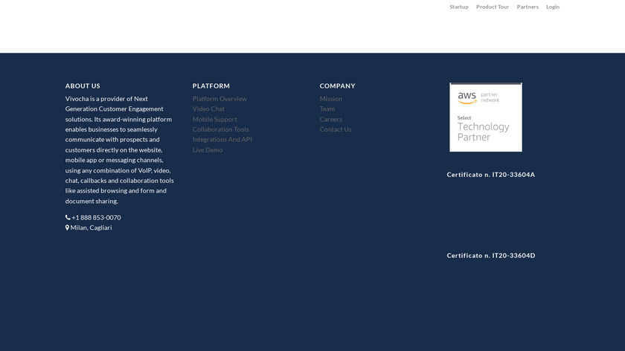The width and height of the screenshot is (625, 351).
Task: Open the Team link
Action: click(x=327, y=109)
